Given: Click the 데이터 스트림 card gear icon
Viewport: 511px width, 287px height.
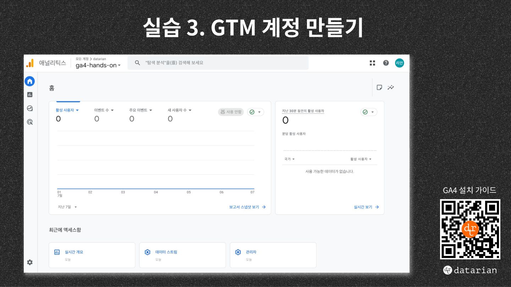Looking at the screenshot, I should pyautogui.click(x=148, y=252).
